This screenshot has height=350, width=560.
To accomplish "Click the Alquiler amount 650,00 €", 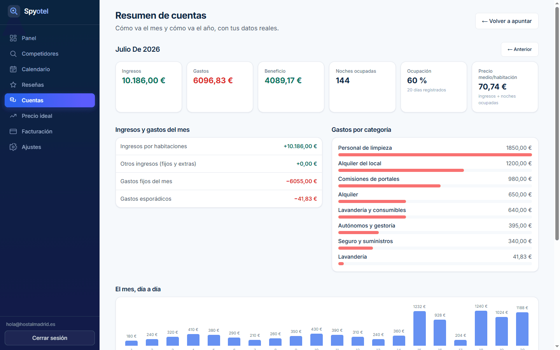I will [x=520, y=194].
